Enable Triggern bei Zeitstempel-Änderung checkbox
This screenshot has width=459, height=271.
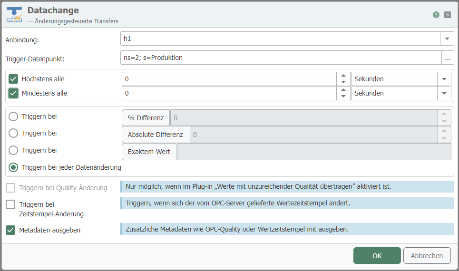coord(10,204)
